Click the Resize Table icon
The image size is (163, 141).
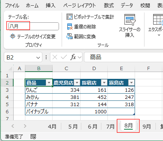coord(12,36)
